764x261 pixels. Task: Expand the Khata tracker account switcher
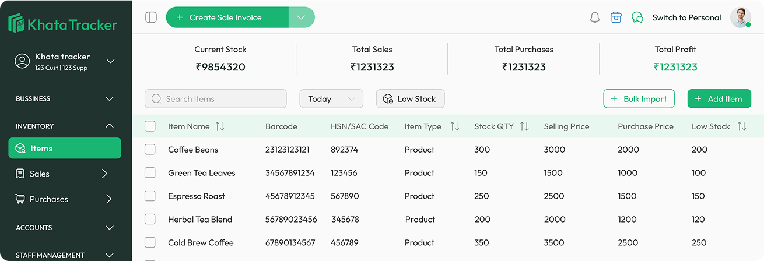point(110,61)
